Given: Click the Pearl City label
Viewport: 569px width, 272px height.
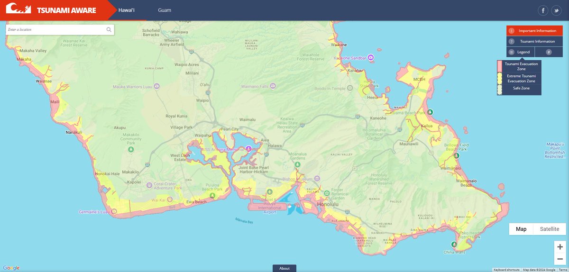Looking at the screenshot, I should click(x=230, y=129).
